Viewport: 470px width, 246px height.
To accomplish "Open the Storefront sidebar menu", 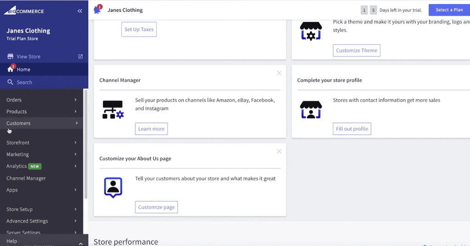I will [41, 142].
